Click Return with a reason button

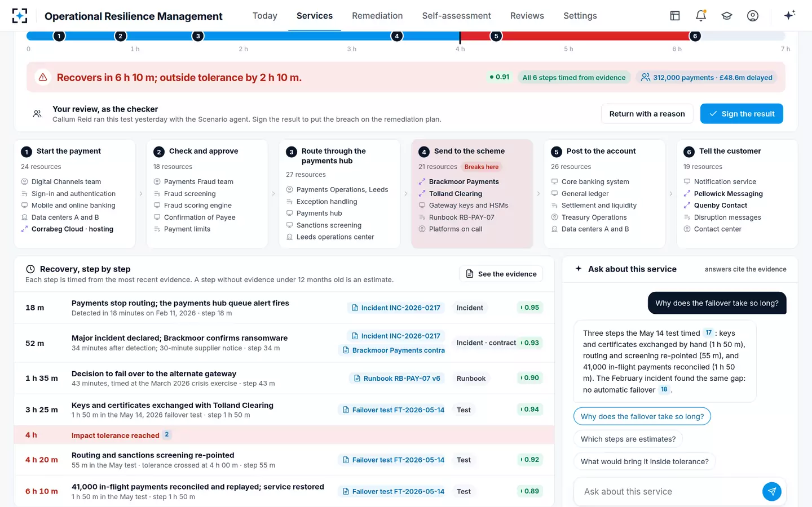647,114
